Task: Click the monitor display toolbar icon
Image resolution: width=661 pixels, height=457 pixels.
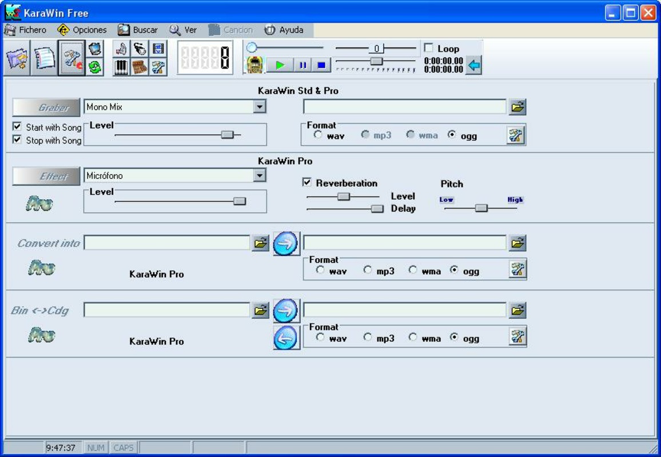Action: [x=95, y=49]
